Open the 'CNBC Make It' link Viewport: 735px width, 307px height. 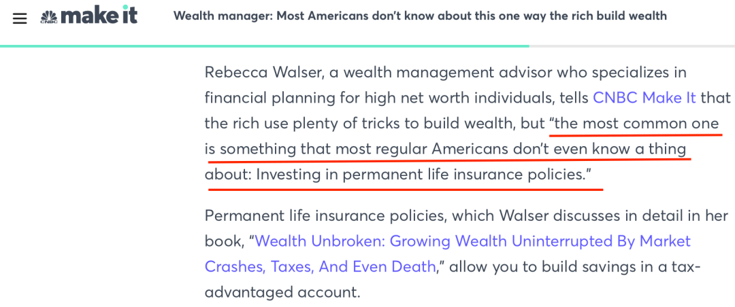click(644, 98)
